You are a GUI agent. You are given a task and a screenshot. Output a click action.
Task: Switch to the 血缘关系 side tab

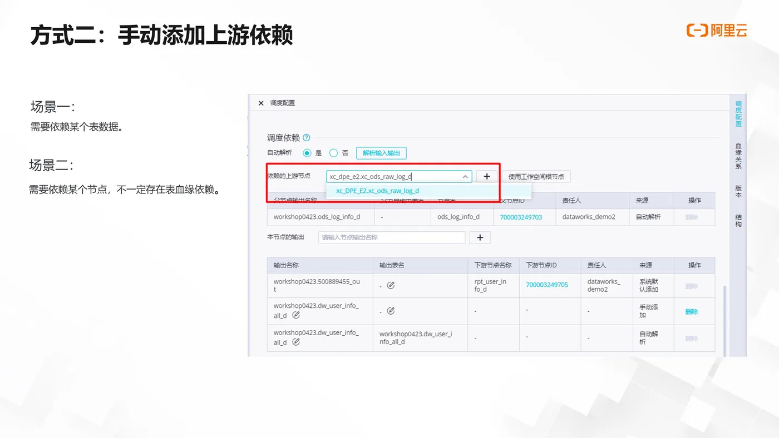tap(738, 156)
